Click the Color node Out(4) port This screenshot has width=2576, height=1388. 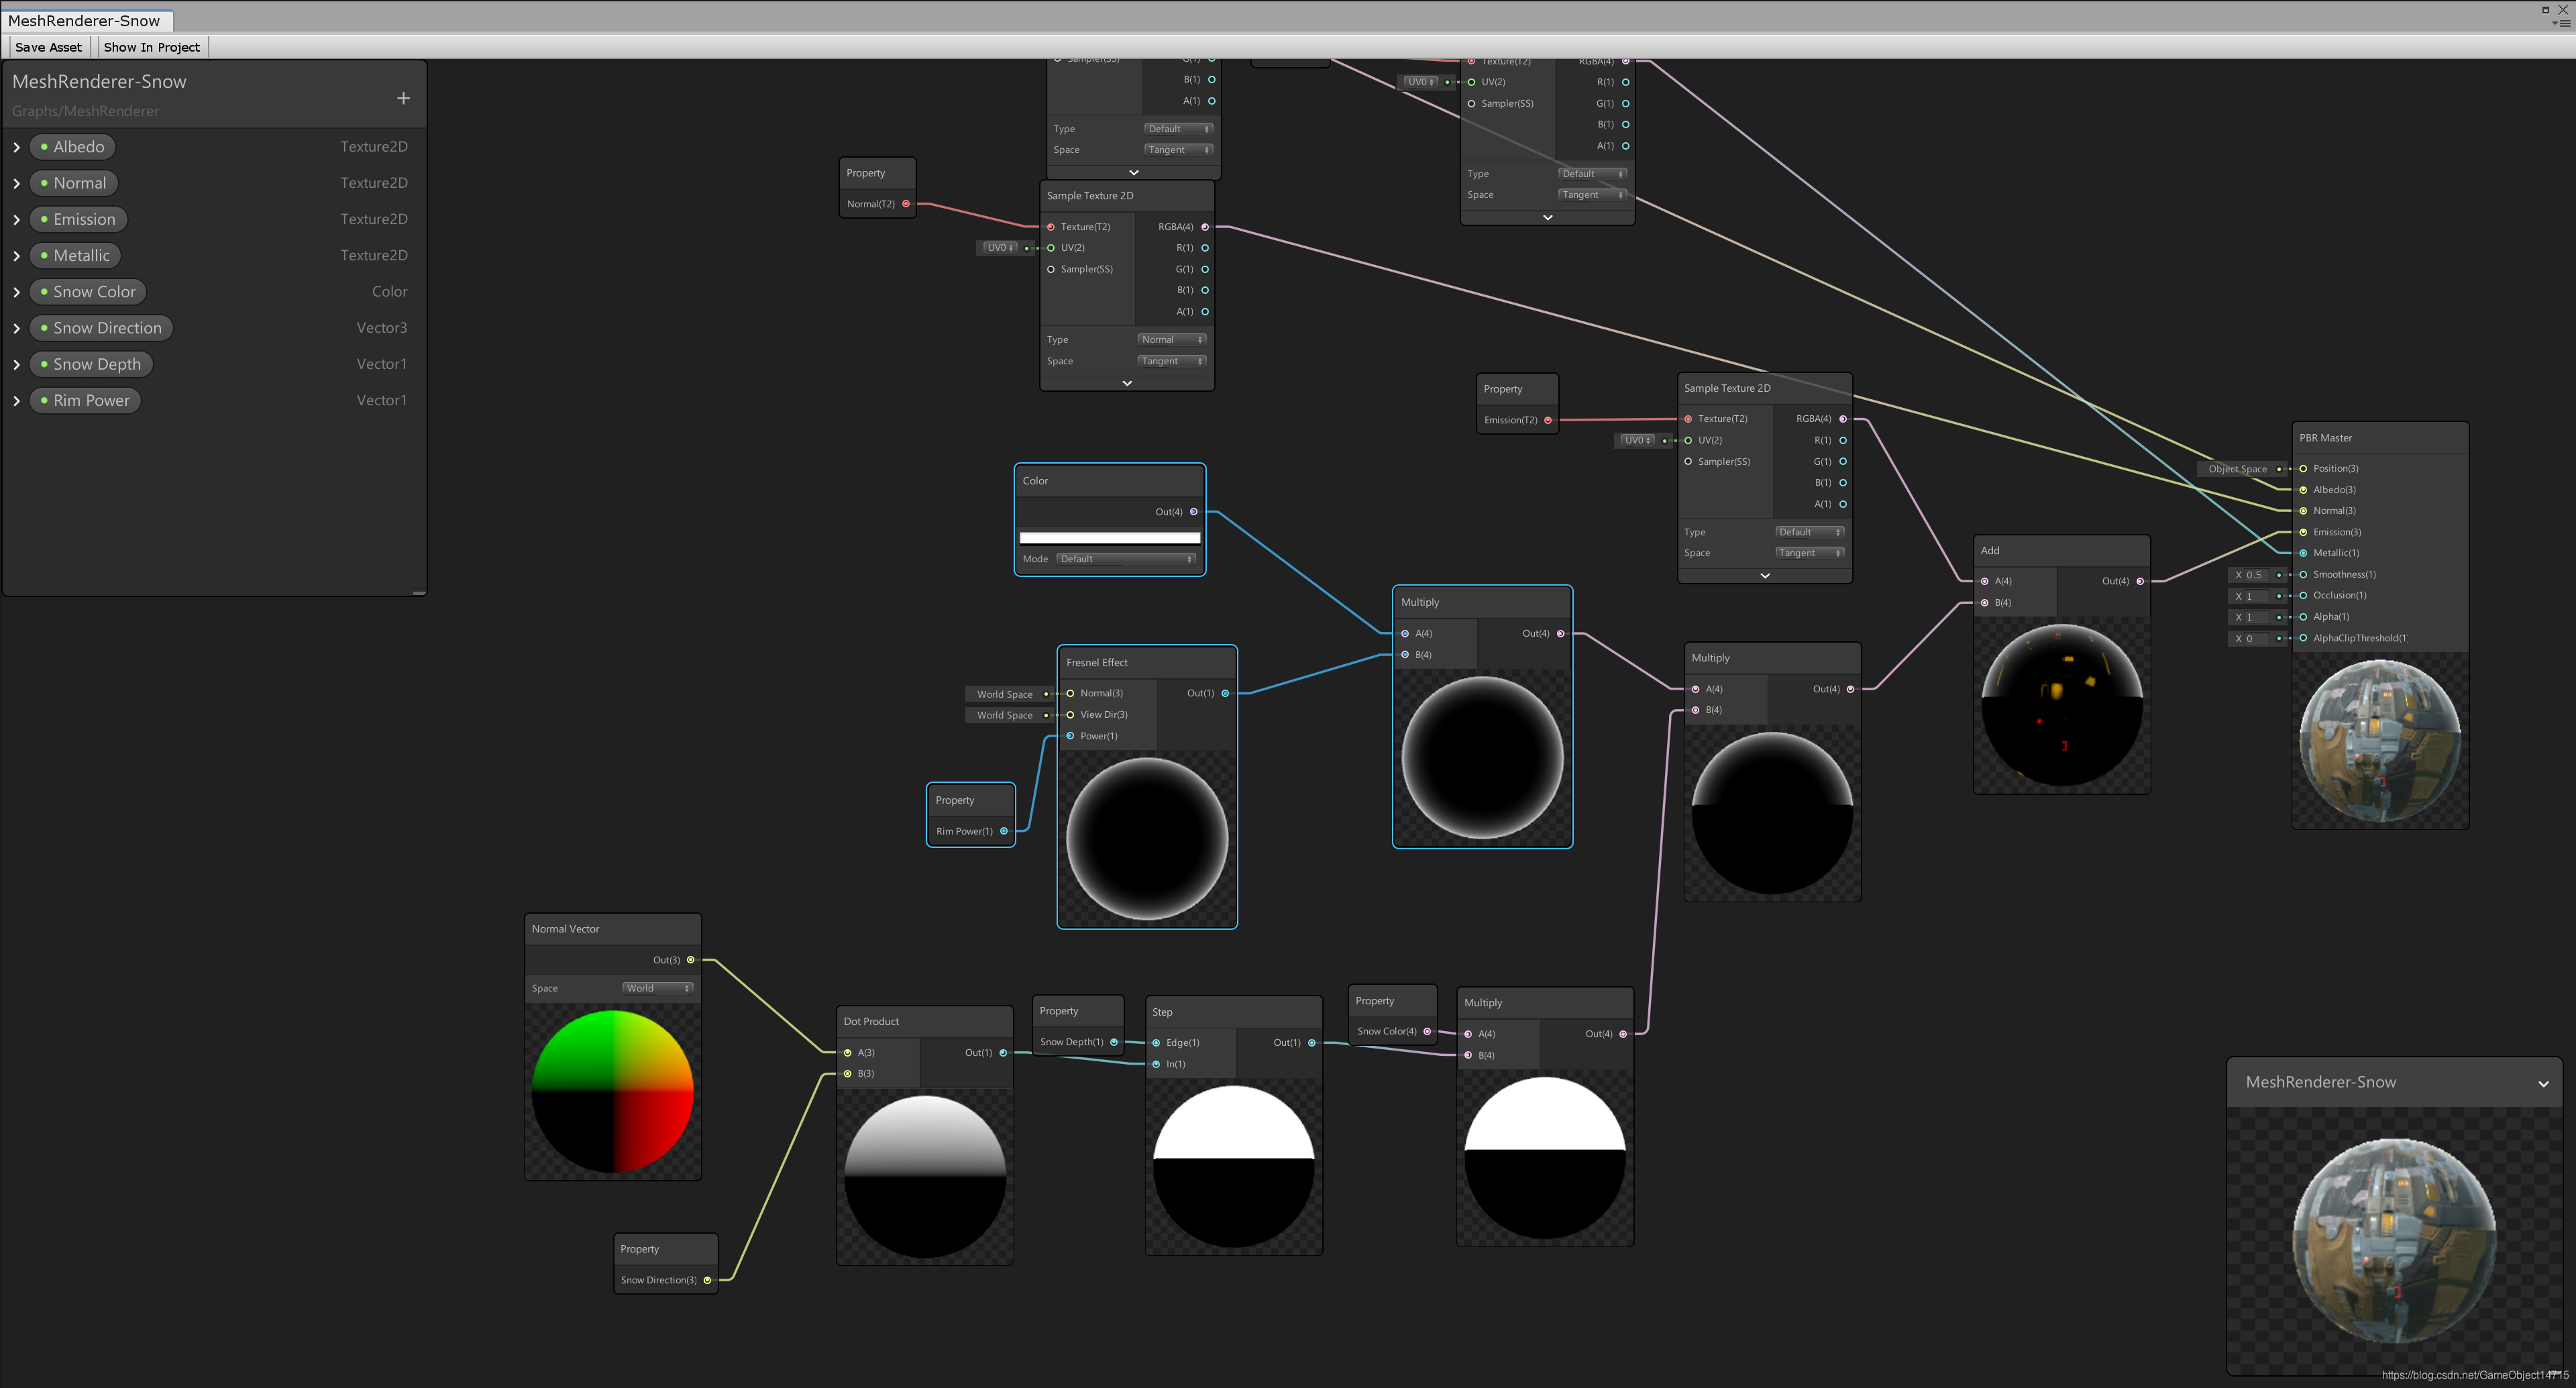1193,512
